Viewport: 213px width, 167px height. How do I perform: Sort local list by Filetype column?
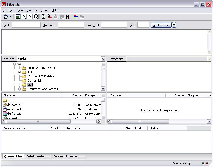tap(92, 95)
